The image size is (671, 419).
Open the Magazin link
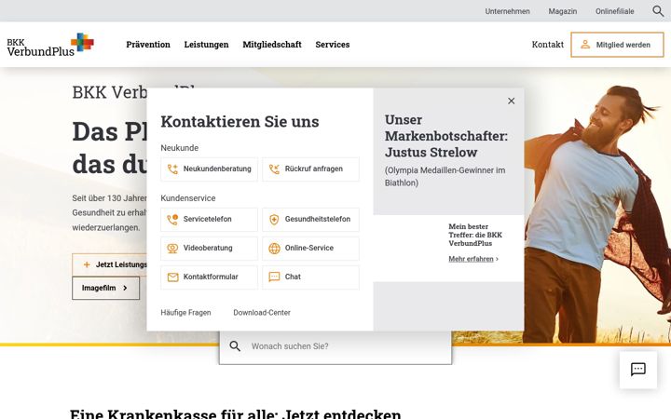(563, 11)
